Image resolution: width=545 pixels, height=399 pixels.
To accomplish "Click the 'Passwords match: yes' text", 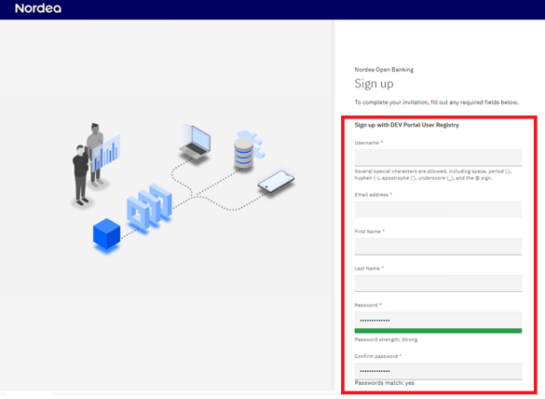I will click(385, 383).
